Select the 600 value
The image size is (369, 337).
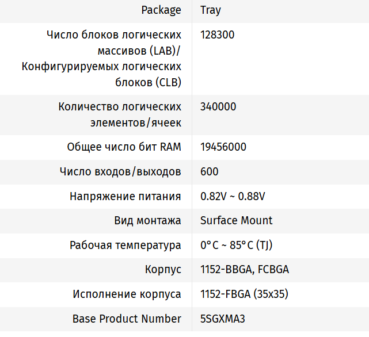[x=210, y=172]
